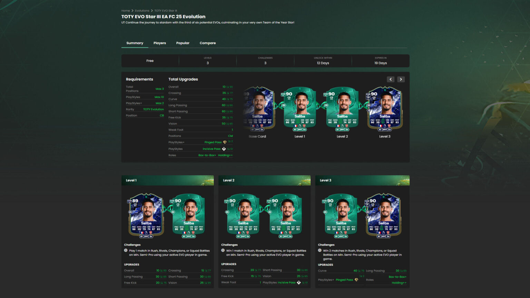530x298 pixels.
Task: Click the left carousel arrow above the cards
Action: pyautogui.click(x=390, y=79)
